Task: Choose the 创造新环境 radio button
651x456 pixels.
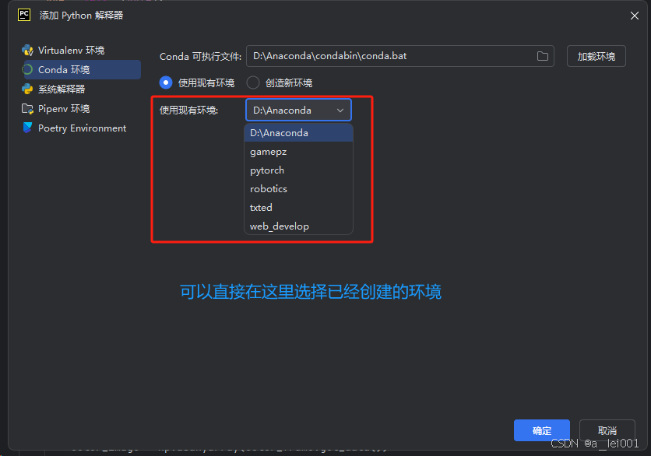Action: click(x=253, y=82)
